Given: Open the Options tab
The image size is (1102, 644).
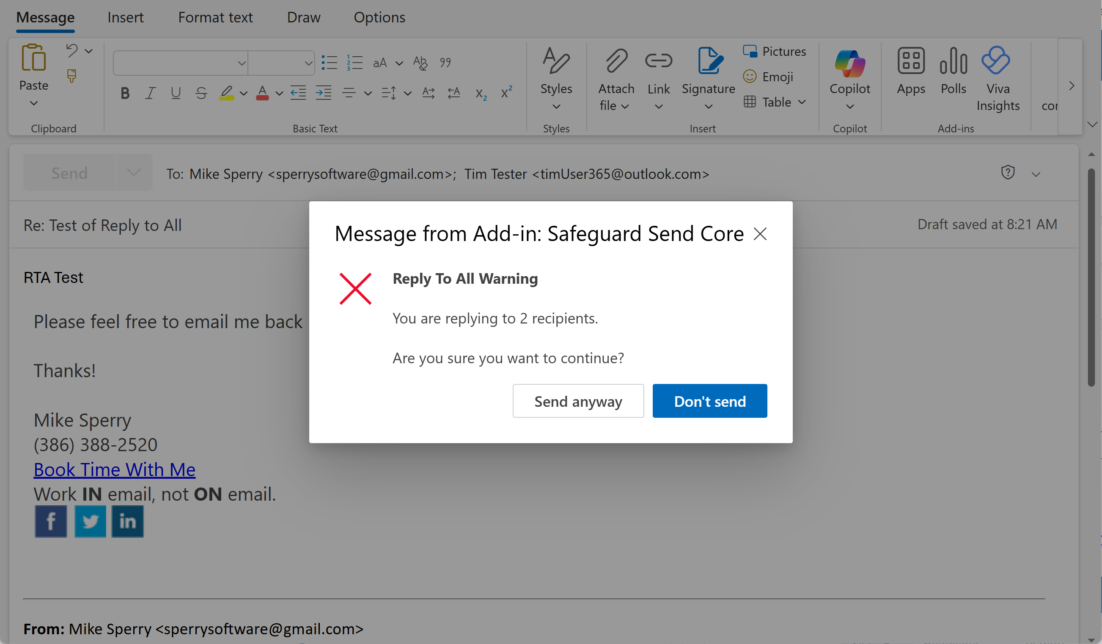Looking at the screenshot, I should click(x=379, y=17).
